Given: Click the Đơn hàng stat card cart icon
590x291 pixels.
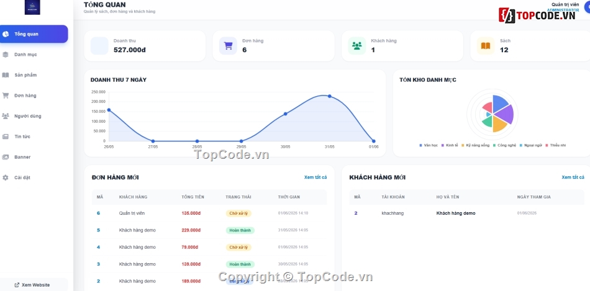Looking at the screenshot, I should click(228, 46).
